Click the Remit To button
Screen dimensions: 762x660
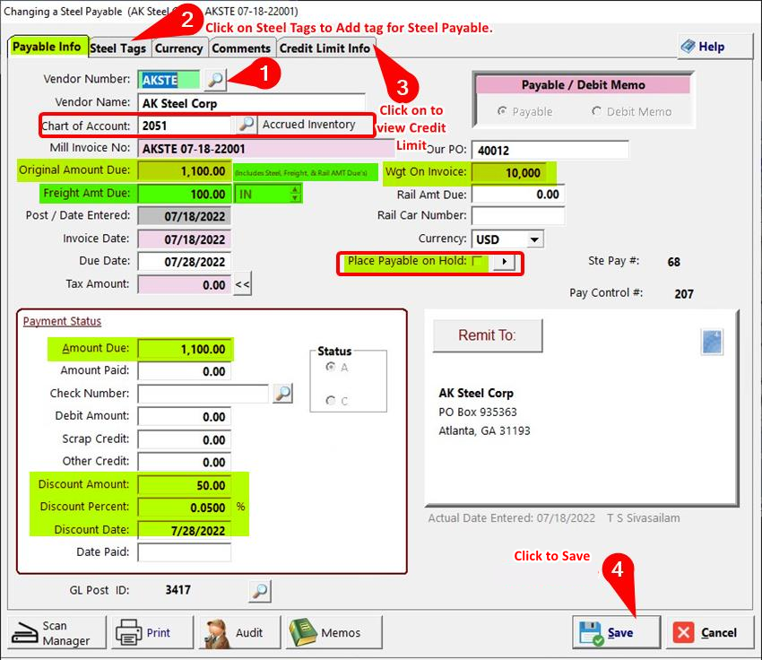488,335
